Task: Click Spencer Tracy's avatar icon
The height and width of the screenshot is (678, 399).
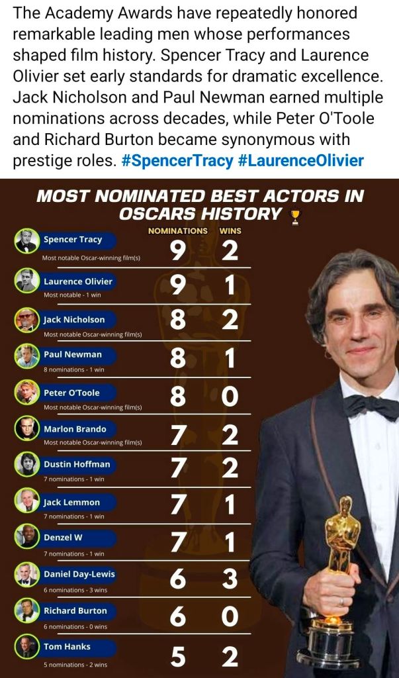Action: 27,241
